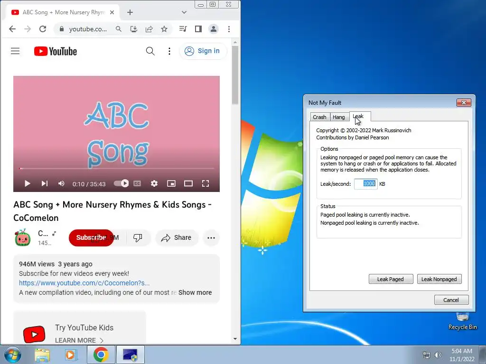Click the scroll down arrow in Chrome
Screen dimensions: 486x364
[x=235, y=339]
